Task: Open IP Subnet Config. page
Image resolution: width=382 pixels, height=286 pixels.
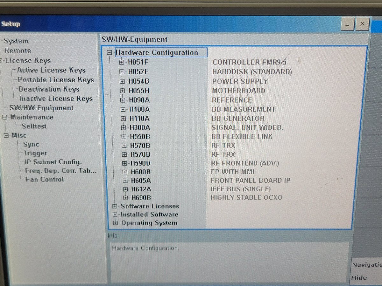Action: (x=53, y=162)
